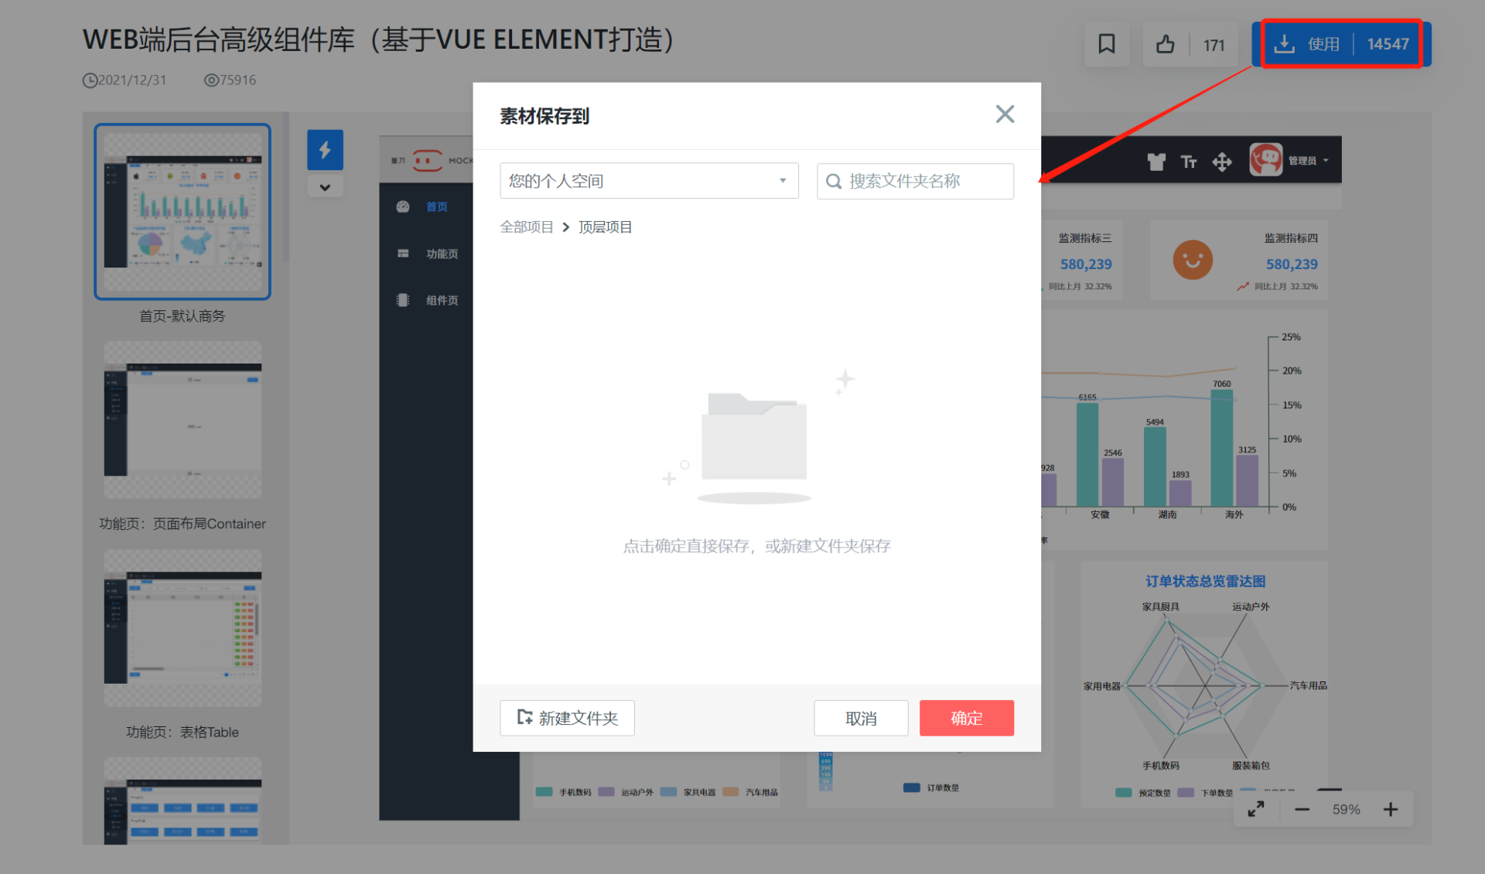Screen dimensions: 1485x874
Task: Click the fullscreen expand arrows icon
Action: [1256, 809]
